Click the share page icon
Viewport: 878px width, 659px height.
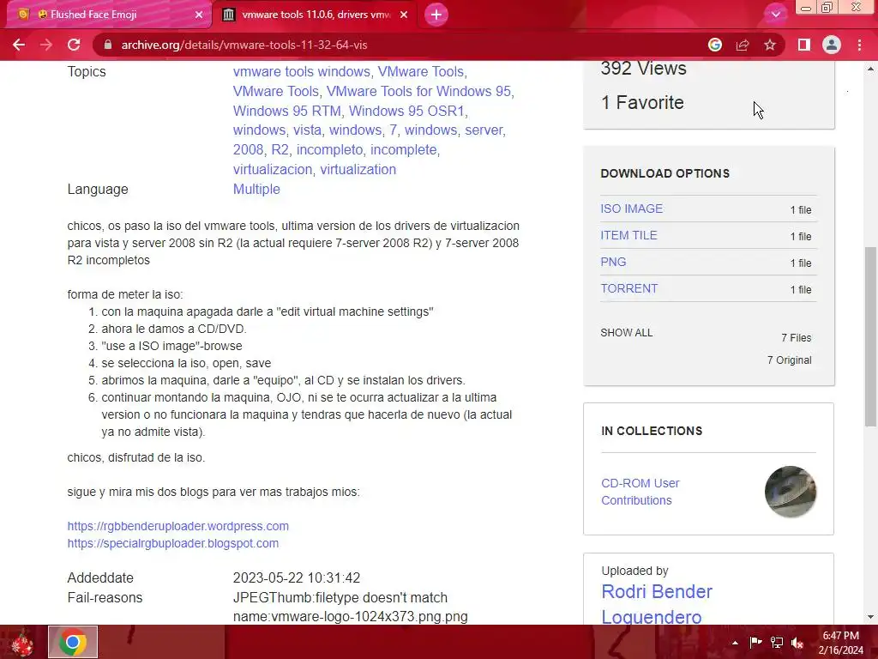click(743, 45)
